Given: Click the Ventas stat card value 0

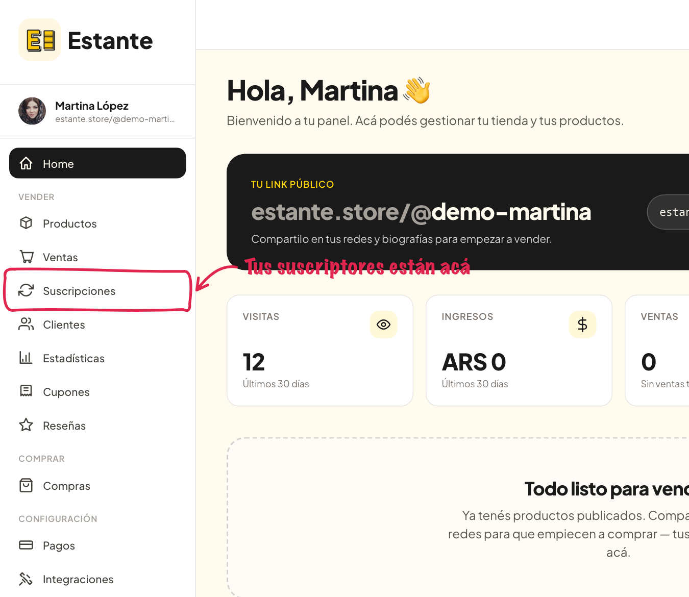Looking at the screenshot, I should click(x=649, y=362).
